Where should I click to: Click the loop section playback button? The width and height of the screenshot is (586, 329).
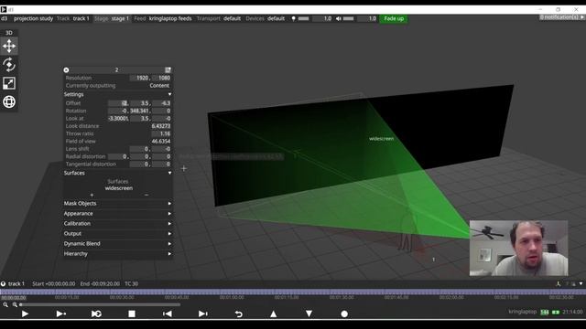pyautogui.click(x=96, y=314)
